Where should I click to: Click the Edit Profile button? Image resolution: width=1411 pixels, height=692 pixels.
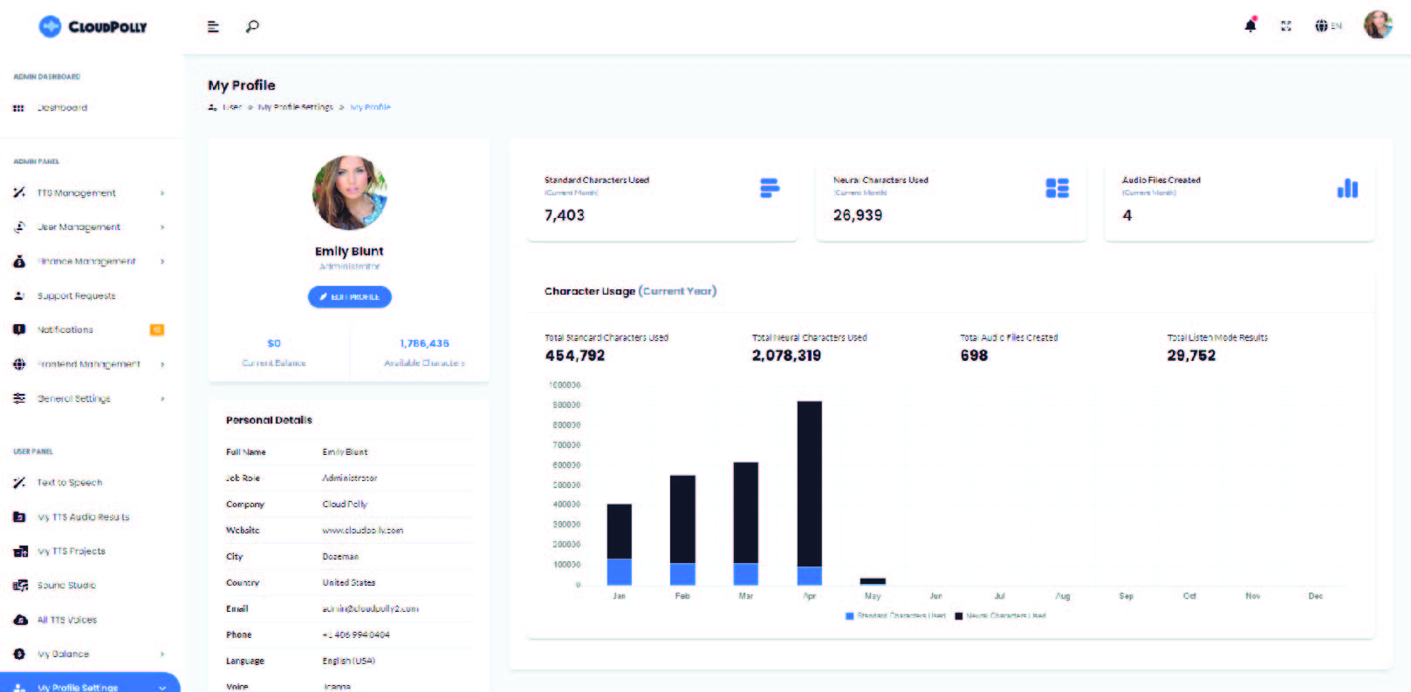coord(350,296)
